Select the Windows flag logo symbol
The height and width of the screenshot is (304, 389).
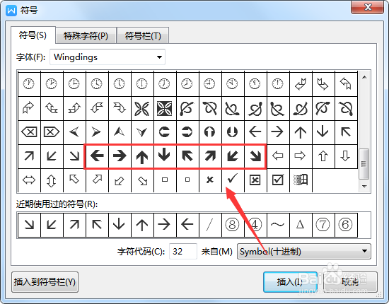point(301,180)
